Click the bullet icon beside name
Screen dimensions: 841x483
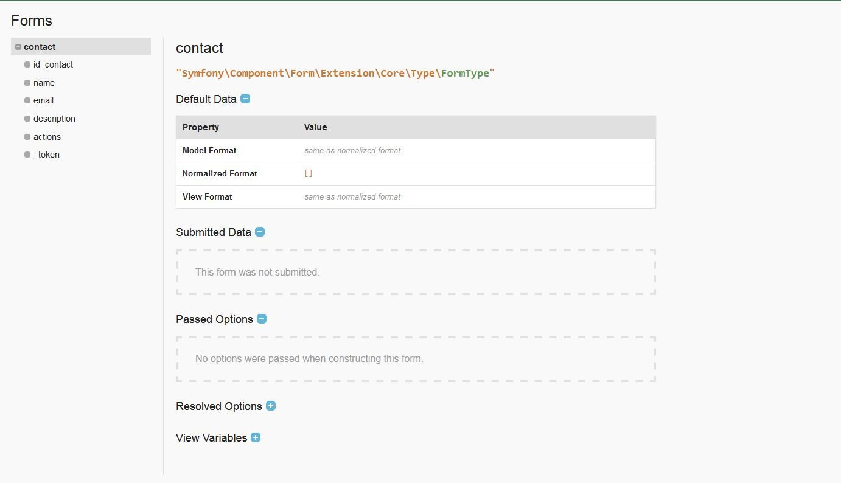(27, 83)
